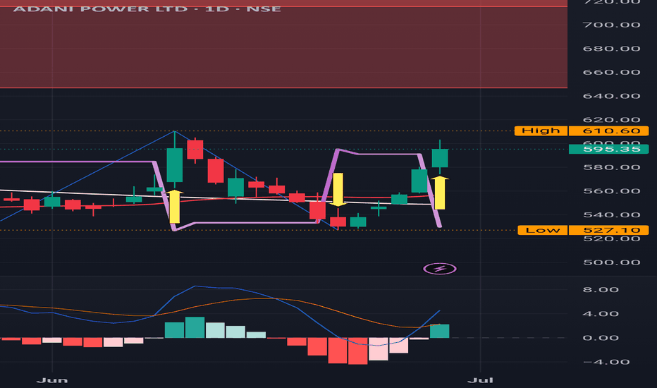This screenshot has width=657, height=388.
Task: Click the current price tag 595.35
Action: tap(608, 149)
